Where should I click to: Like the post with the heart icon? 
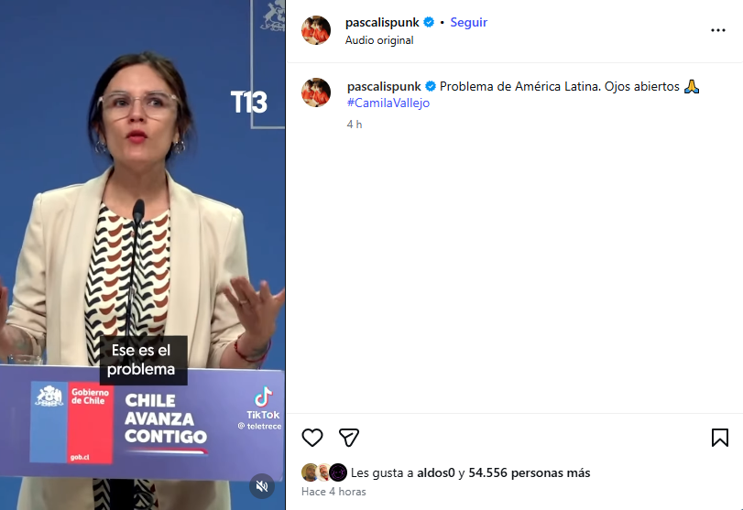[312, 437]
